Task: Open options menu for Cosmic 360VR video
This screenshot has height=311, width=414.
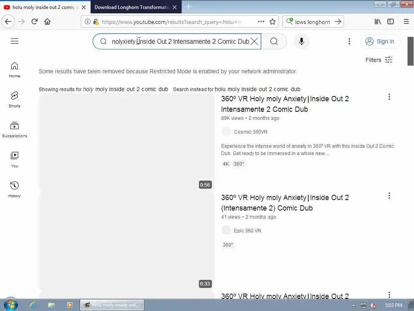Action: [389, 97]
